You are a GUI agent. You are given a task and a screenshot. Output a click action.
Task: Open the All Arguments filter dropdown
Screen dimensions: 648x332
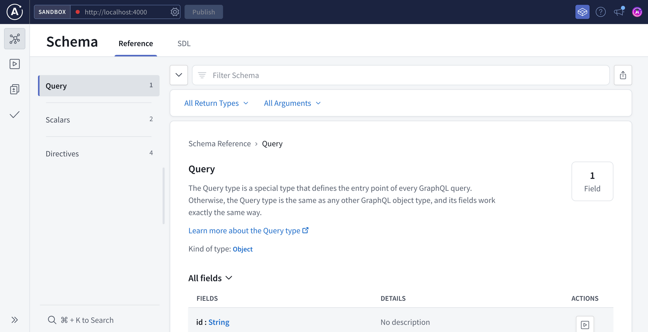coord(292,103)
